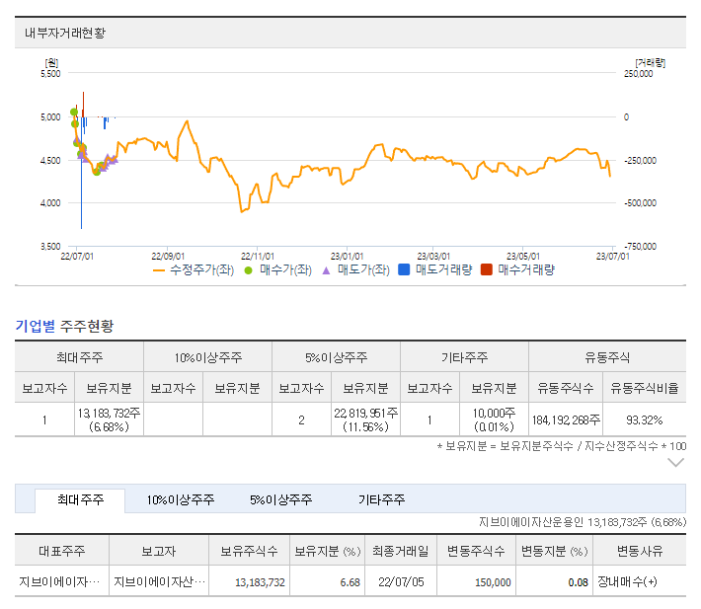701x609 pixels.
Task: Open the 기타주주 tab
Action: 381,499
